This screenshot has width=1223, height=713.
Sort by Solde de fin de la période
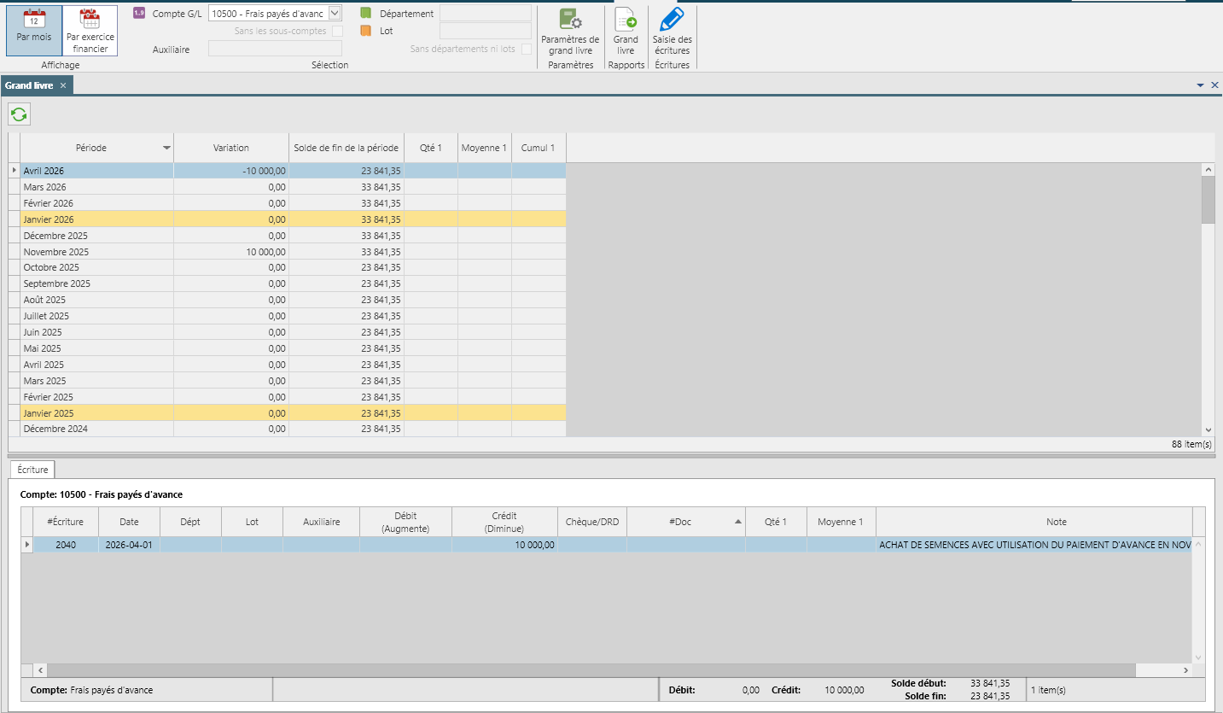347,148
